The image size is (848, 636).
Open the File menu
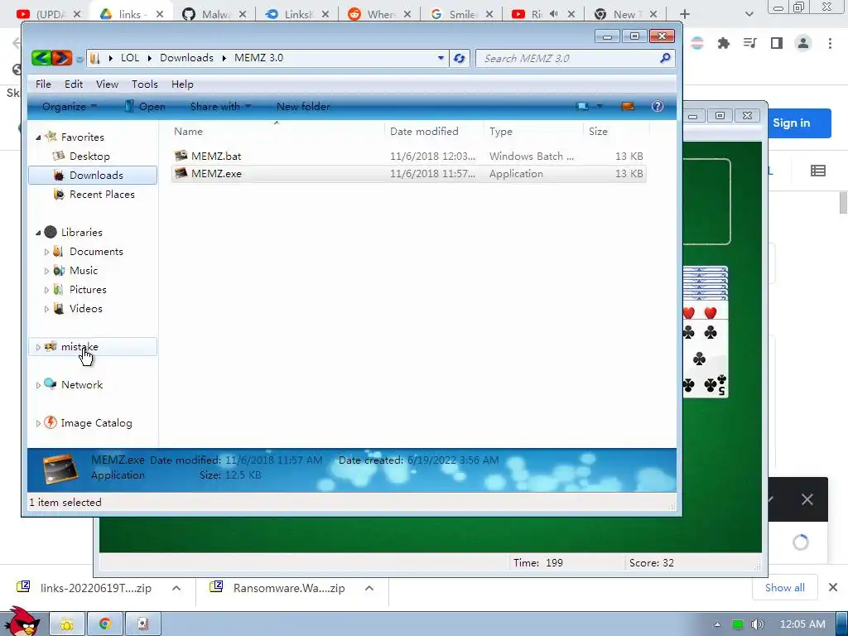(x=43, y=84)
